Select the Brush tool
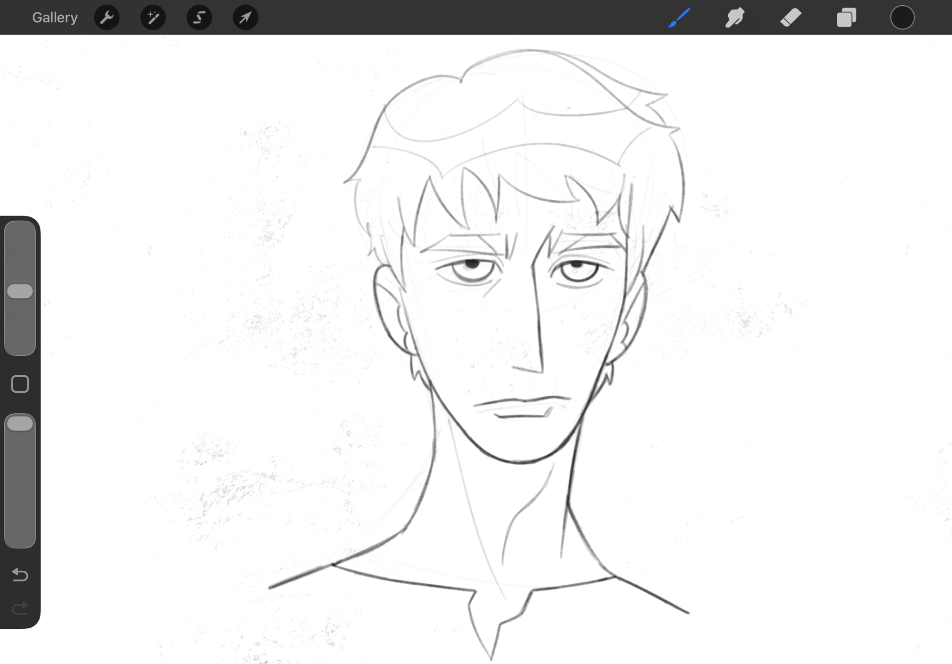This screenshot has height=664, width=952. (x=679, y=18)
